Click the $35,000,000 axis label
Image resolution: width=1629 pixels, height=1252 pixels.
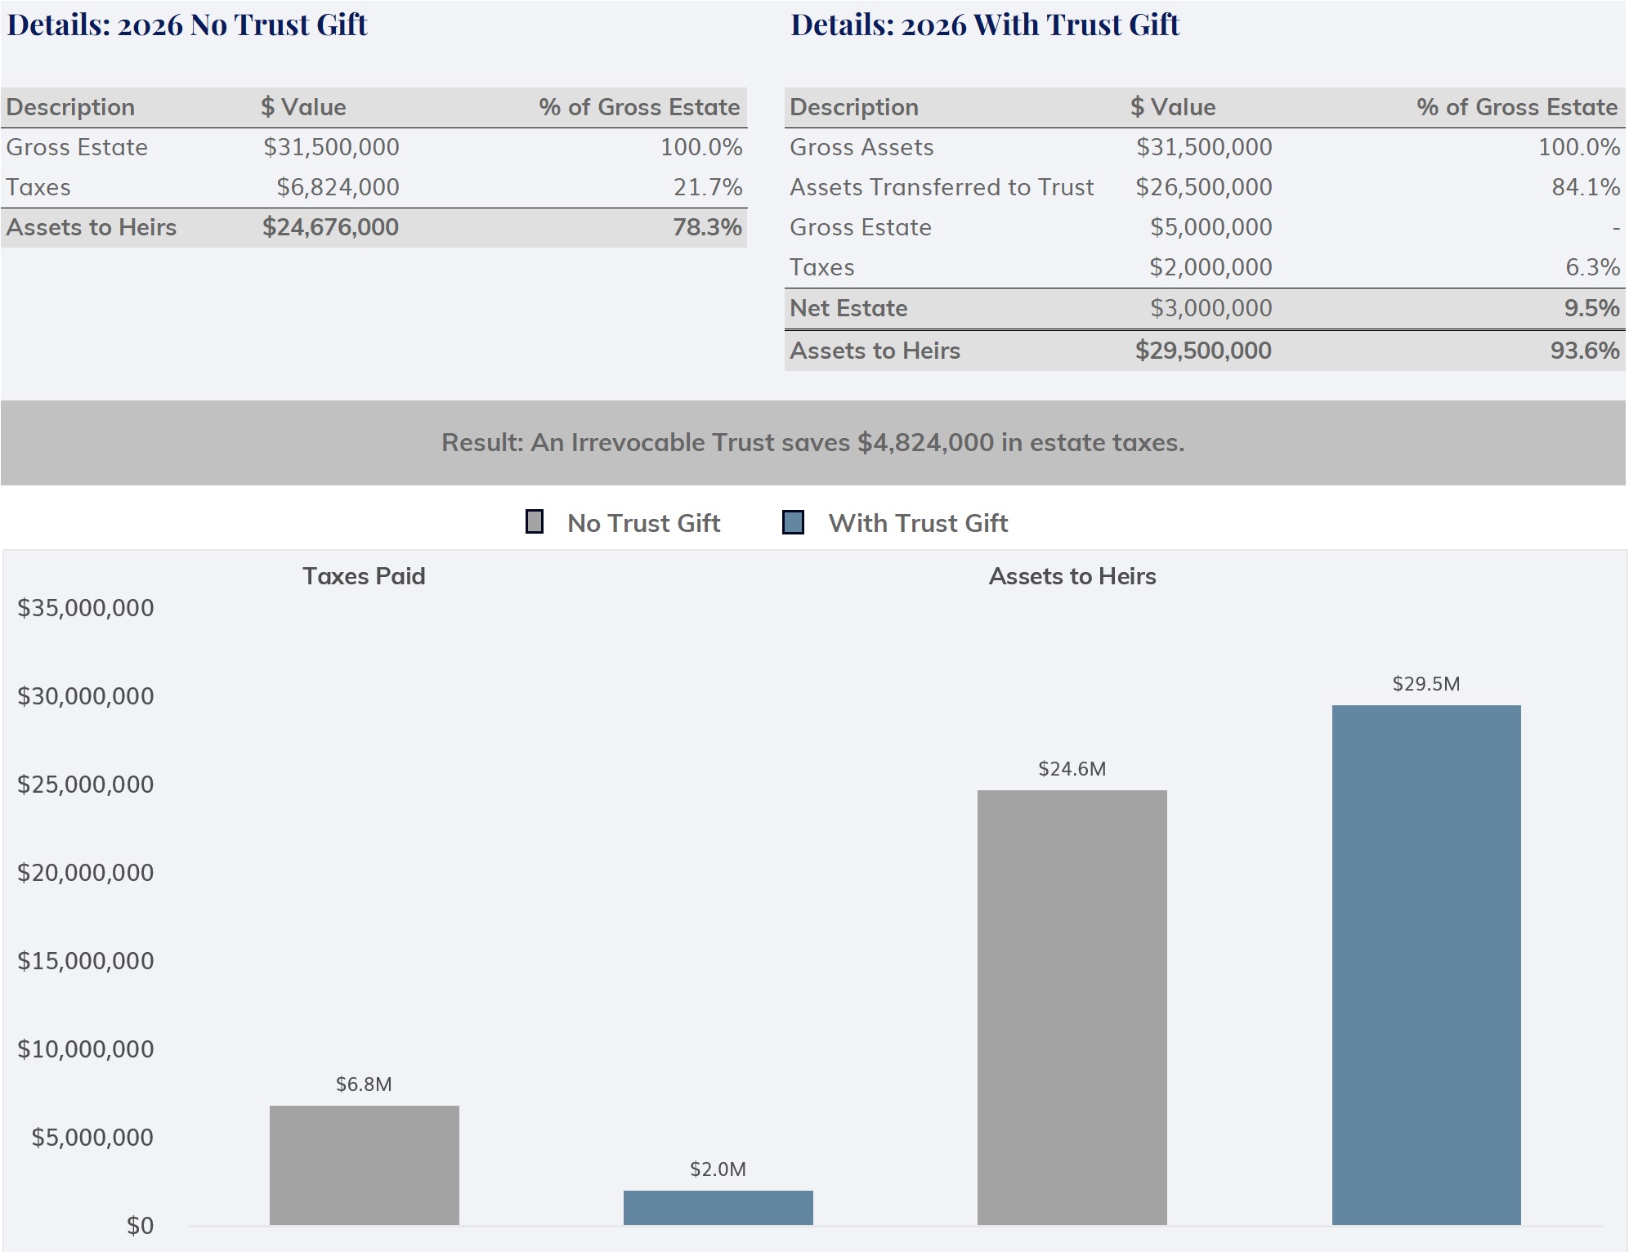pyautogui.click(x=86, y=608)
